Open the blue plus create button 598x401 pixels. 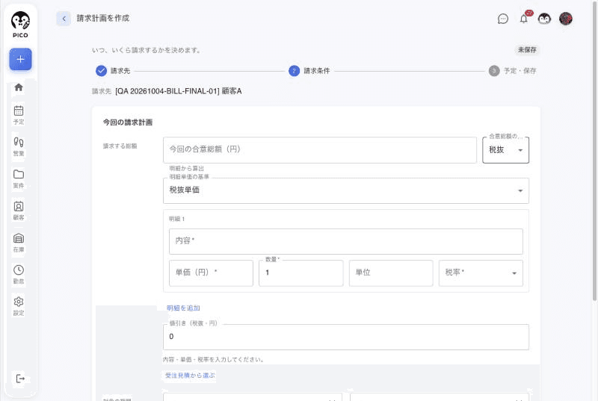[21, 60]
